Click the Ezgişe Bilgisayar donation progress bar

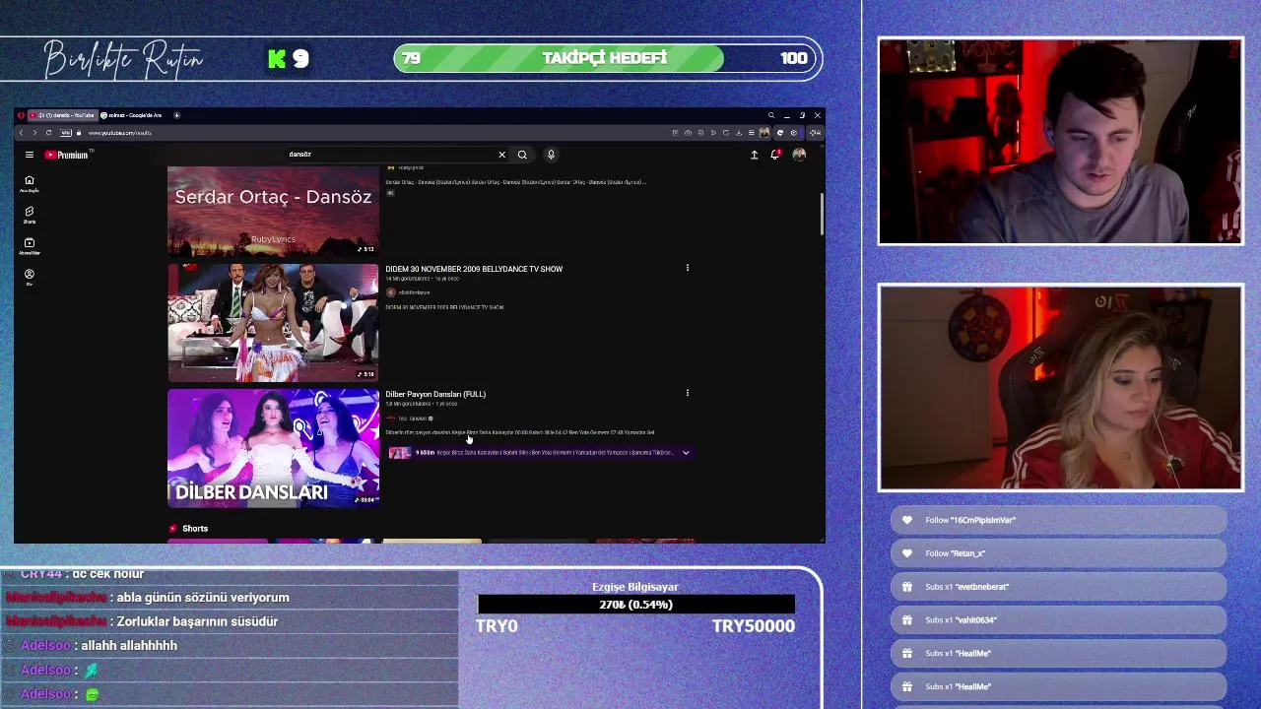click(x=635, y=605)
